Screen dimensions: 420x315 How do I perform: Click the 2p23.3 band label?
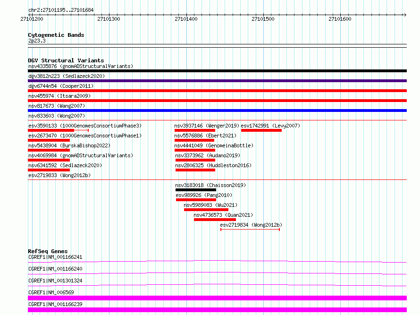coord(37,41)
